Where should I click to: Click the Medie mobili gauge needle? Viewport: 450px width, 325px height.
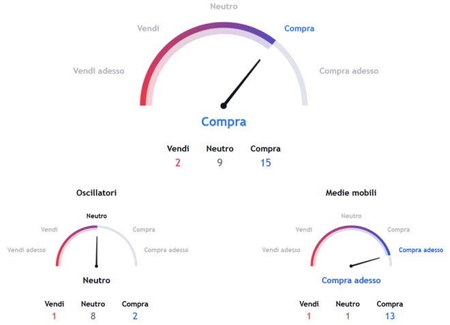click(365, 262)
